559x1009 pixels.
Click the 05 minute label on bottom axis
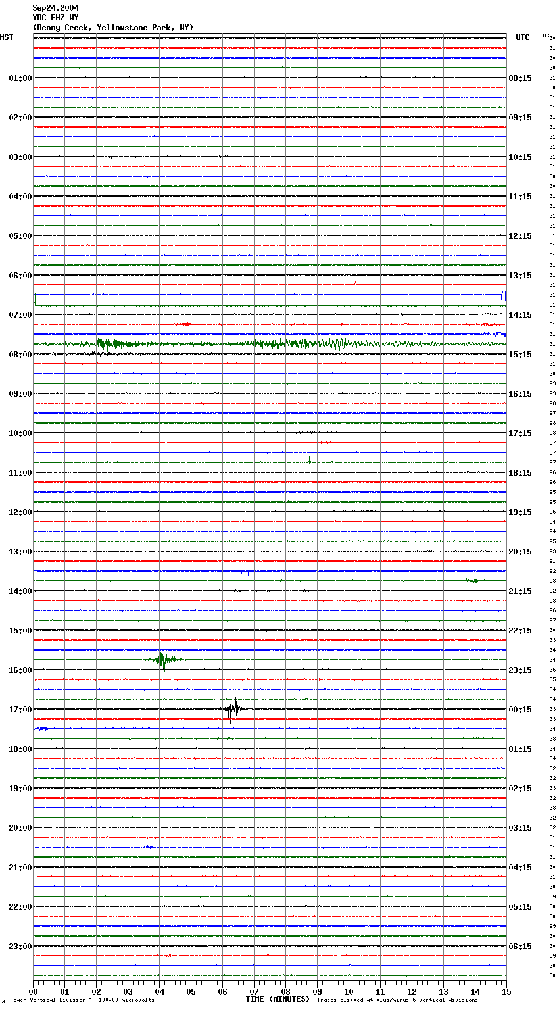click(x=191, y=991)
